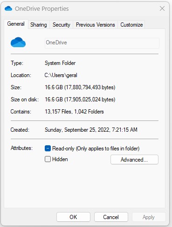172x227 pixels.
Task: Select the General tab
Action: [16, 24]
